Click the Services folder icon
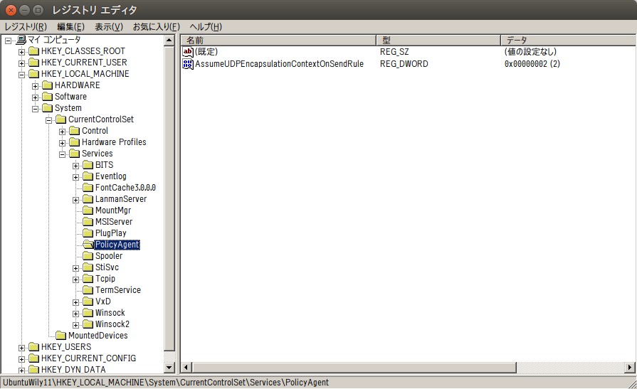This screenshot has width=637, height=389. (74, 154)
